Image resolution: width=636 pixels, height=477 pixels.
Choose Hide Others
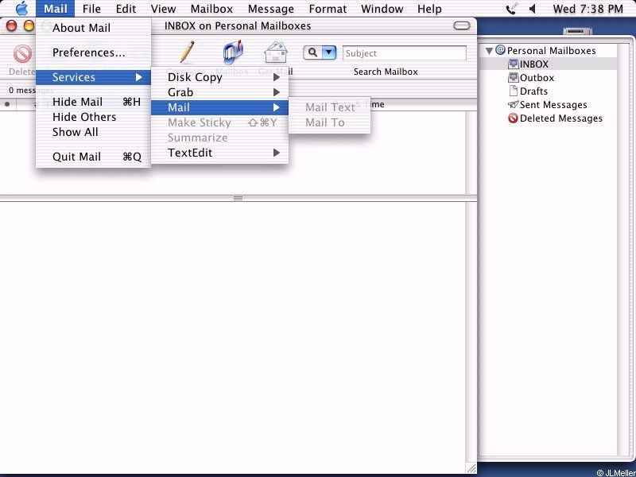[x=93, y=117]
